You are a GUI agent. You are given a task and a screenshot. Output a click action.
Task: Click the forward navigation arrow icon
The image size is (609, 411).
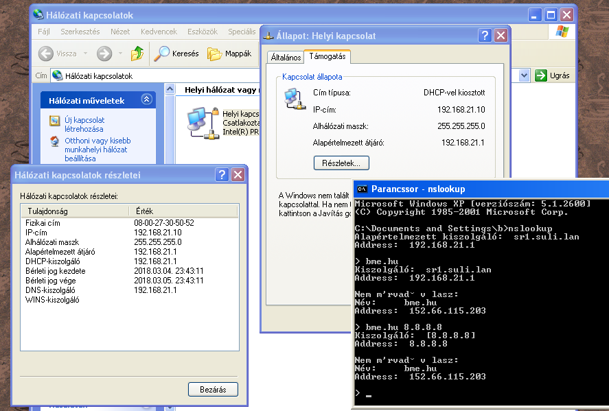104,54
